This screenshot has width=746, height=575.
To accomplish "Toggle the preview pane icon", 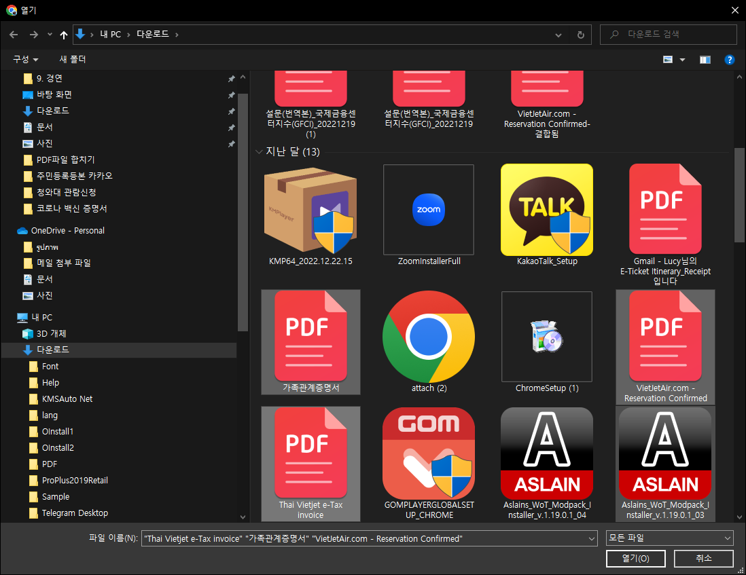I will click(x=705, y=60).
